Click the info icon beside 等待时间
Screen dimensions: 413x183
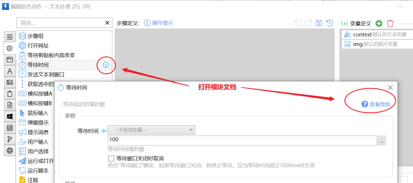click(106, 65)
